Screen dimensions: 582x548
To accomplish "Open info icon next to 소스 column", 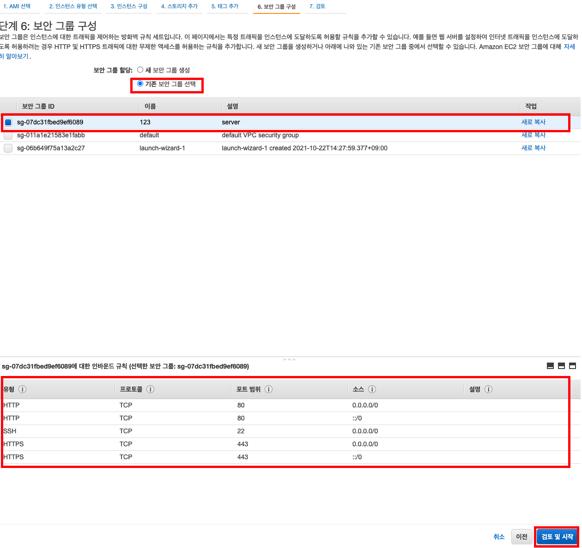I will click(372, 389).
